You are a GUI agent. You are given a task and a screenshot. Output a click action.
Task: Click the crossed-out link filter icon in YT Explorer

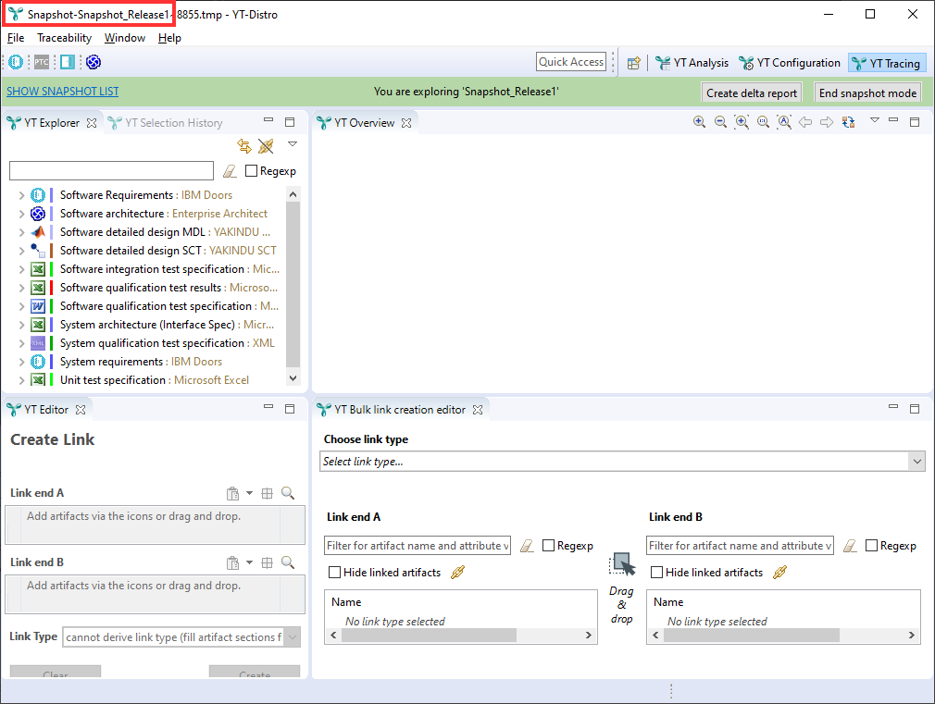266,145
